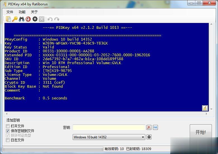Image resolution: width=218 pixels, height=154 pixels.
Task: Expand the Windows 10 build 14352 dropdown
Action: [x=109, y=137]
